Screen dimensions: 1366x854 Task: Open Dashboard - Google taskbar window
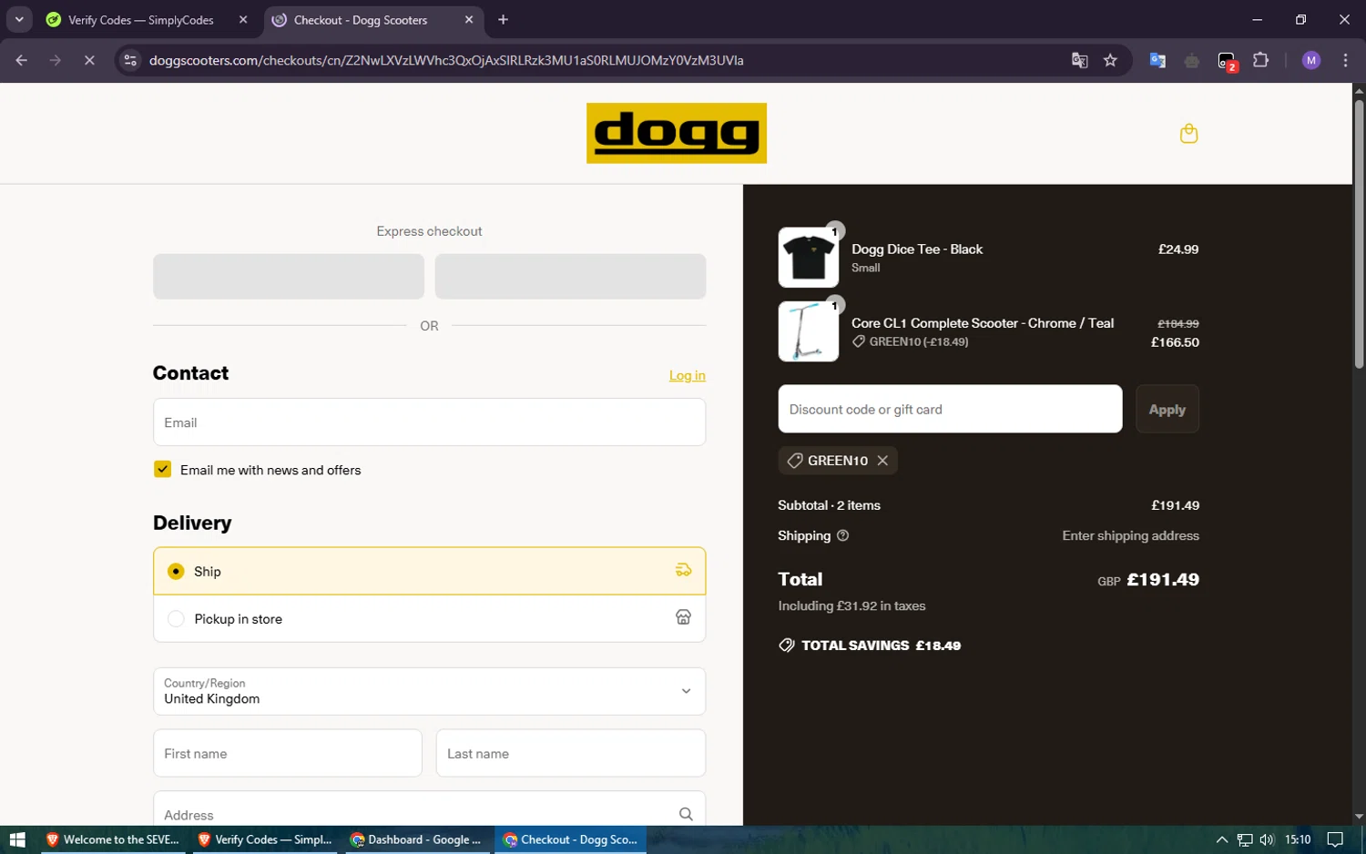tap(416, 839)
